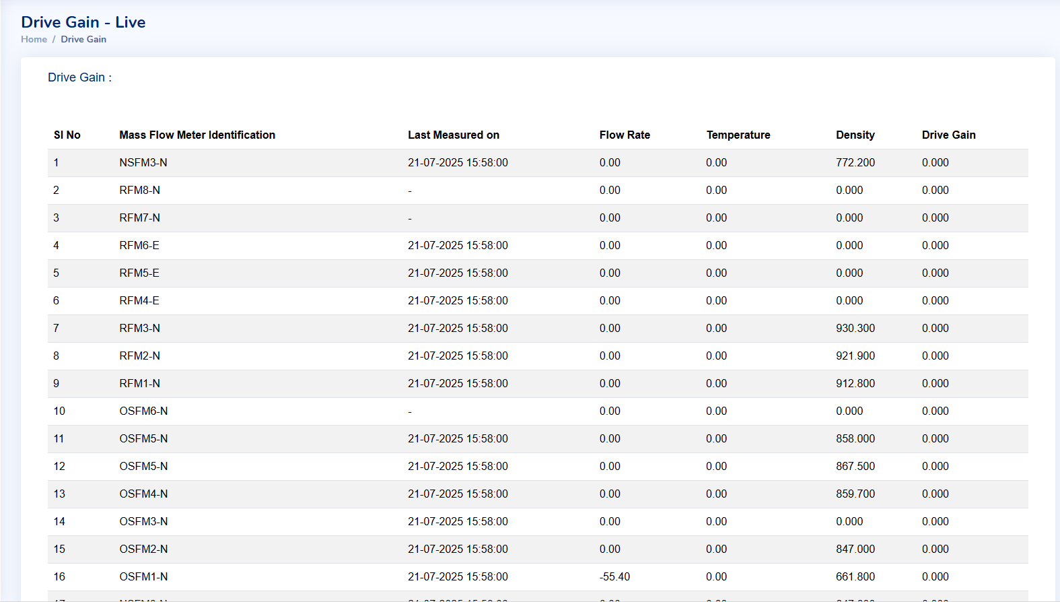Click the RFM6-E meter identification cell
Screen dimensions: 1060x602
click(139, 245)
